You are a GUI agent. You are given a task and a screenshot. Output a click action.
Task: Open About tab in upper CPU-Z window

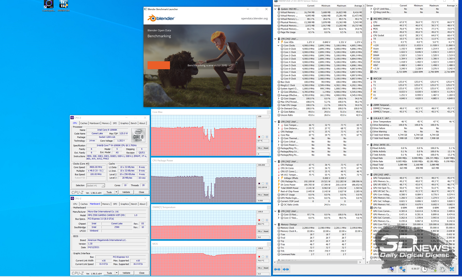pos(142,123)
